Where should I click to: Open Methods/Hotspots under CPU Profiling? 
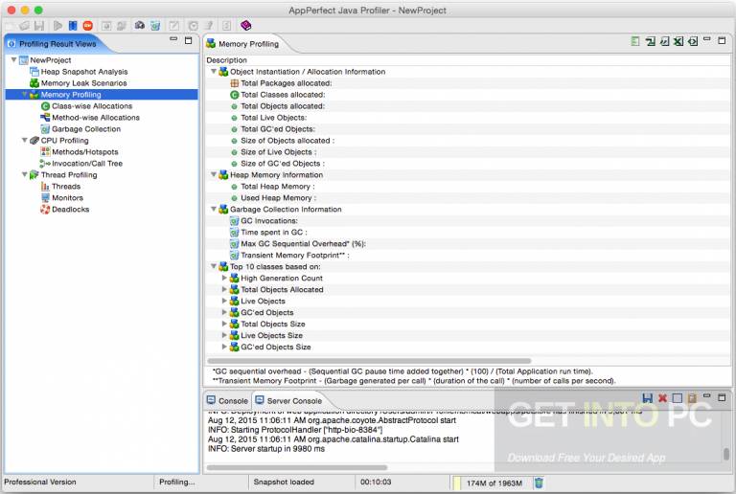(85, 152)
